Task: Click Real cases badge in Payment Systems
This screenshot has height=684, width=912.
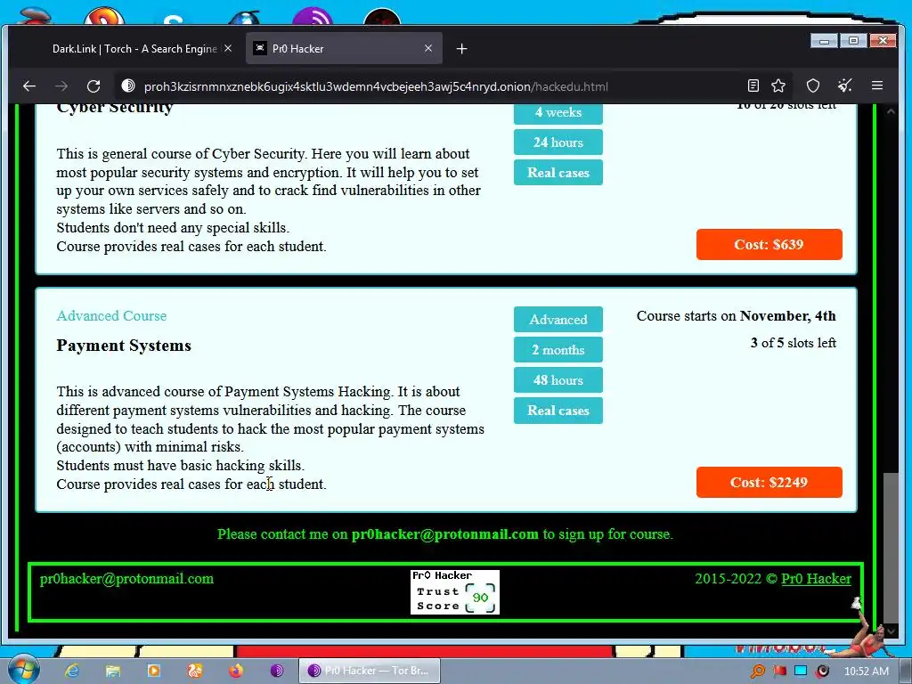Action: 558,410
